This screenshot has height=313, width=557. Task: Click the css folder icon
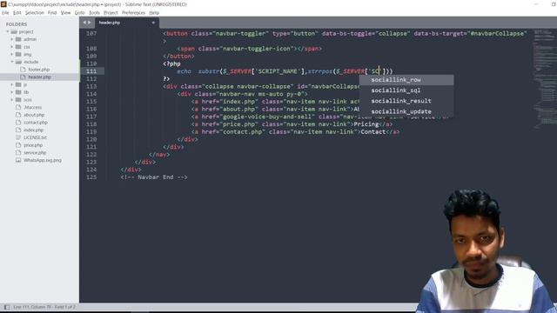(18, 47)
